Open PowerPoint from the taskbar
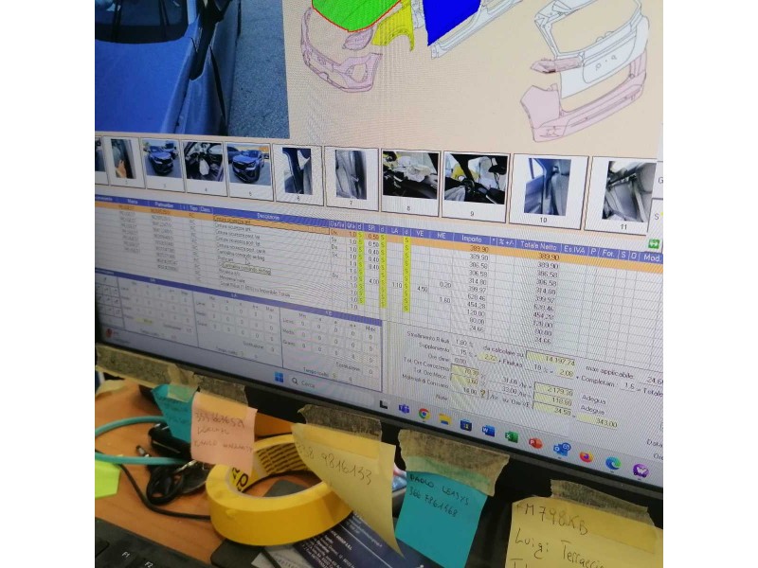This screenshot has width=758, height=568. tap(535, 442)
